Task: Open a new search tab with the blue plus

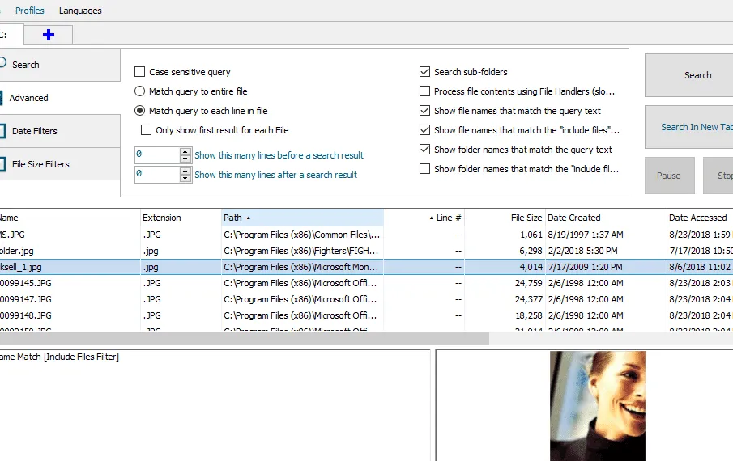Action: 48,35
